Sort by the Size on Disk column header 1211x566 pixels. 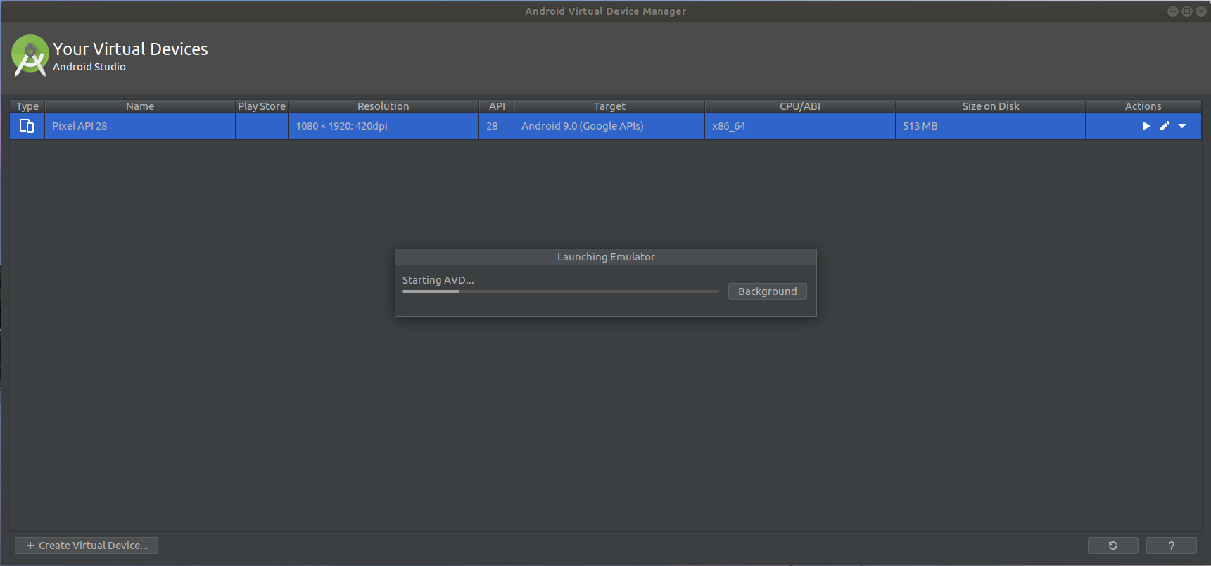click(x=991, y=106)
